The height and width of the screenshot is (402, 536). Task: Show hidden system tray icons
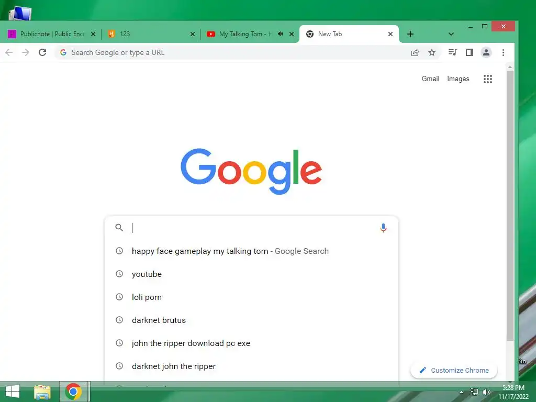(x=462, y=392)
